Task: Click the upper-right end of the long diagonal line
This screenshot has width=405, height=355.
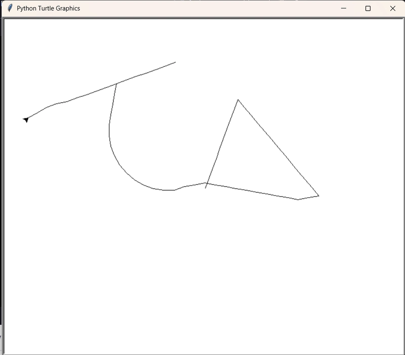Action: 175,62
